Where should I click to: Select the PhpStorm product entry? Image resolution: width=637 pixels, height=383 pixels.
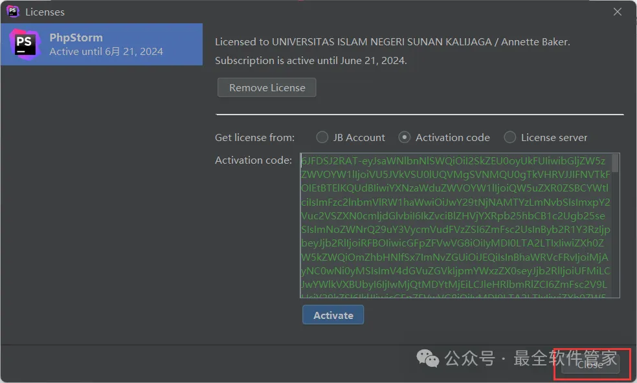tap(102, 44)
